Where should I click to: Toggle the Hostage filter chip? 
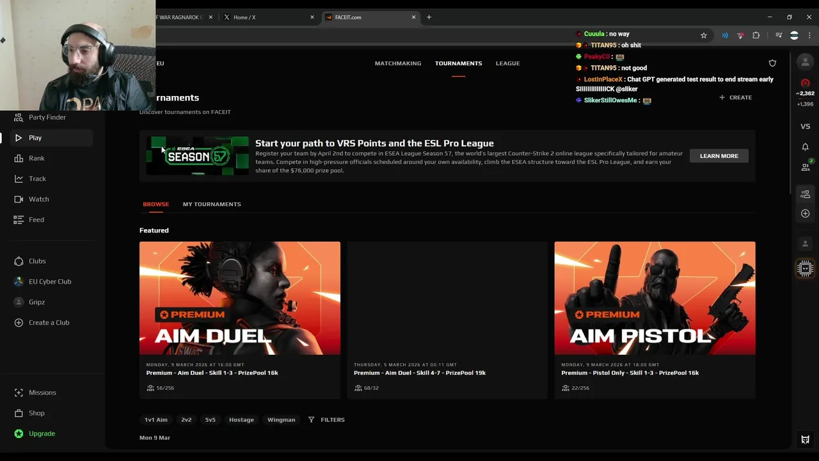tap(241, 420)
